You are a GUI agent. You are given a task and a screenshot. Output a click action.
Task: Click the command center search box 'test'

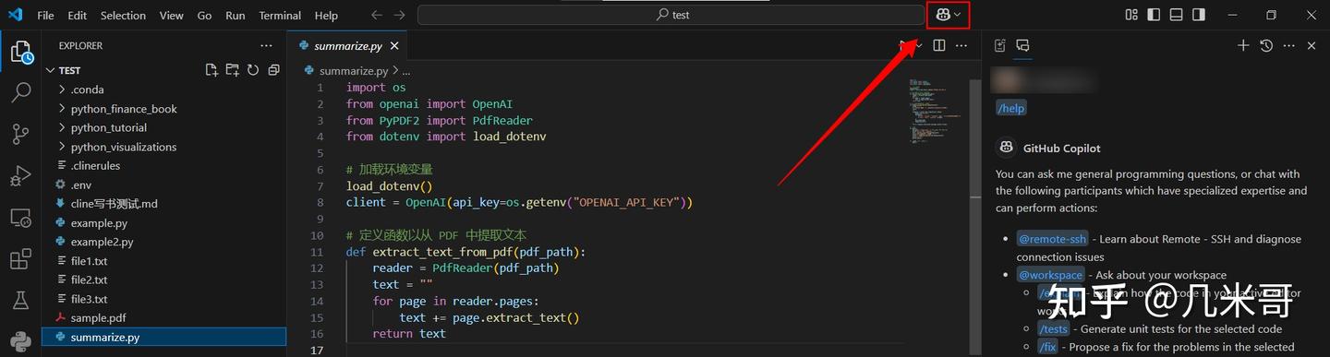[671, 15]
